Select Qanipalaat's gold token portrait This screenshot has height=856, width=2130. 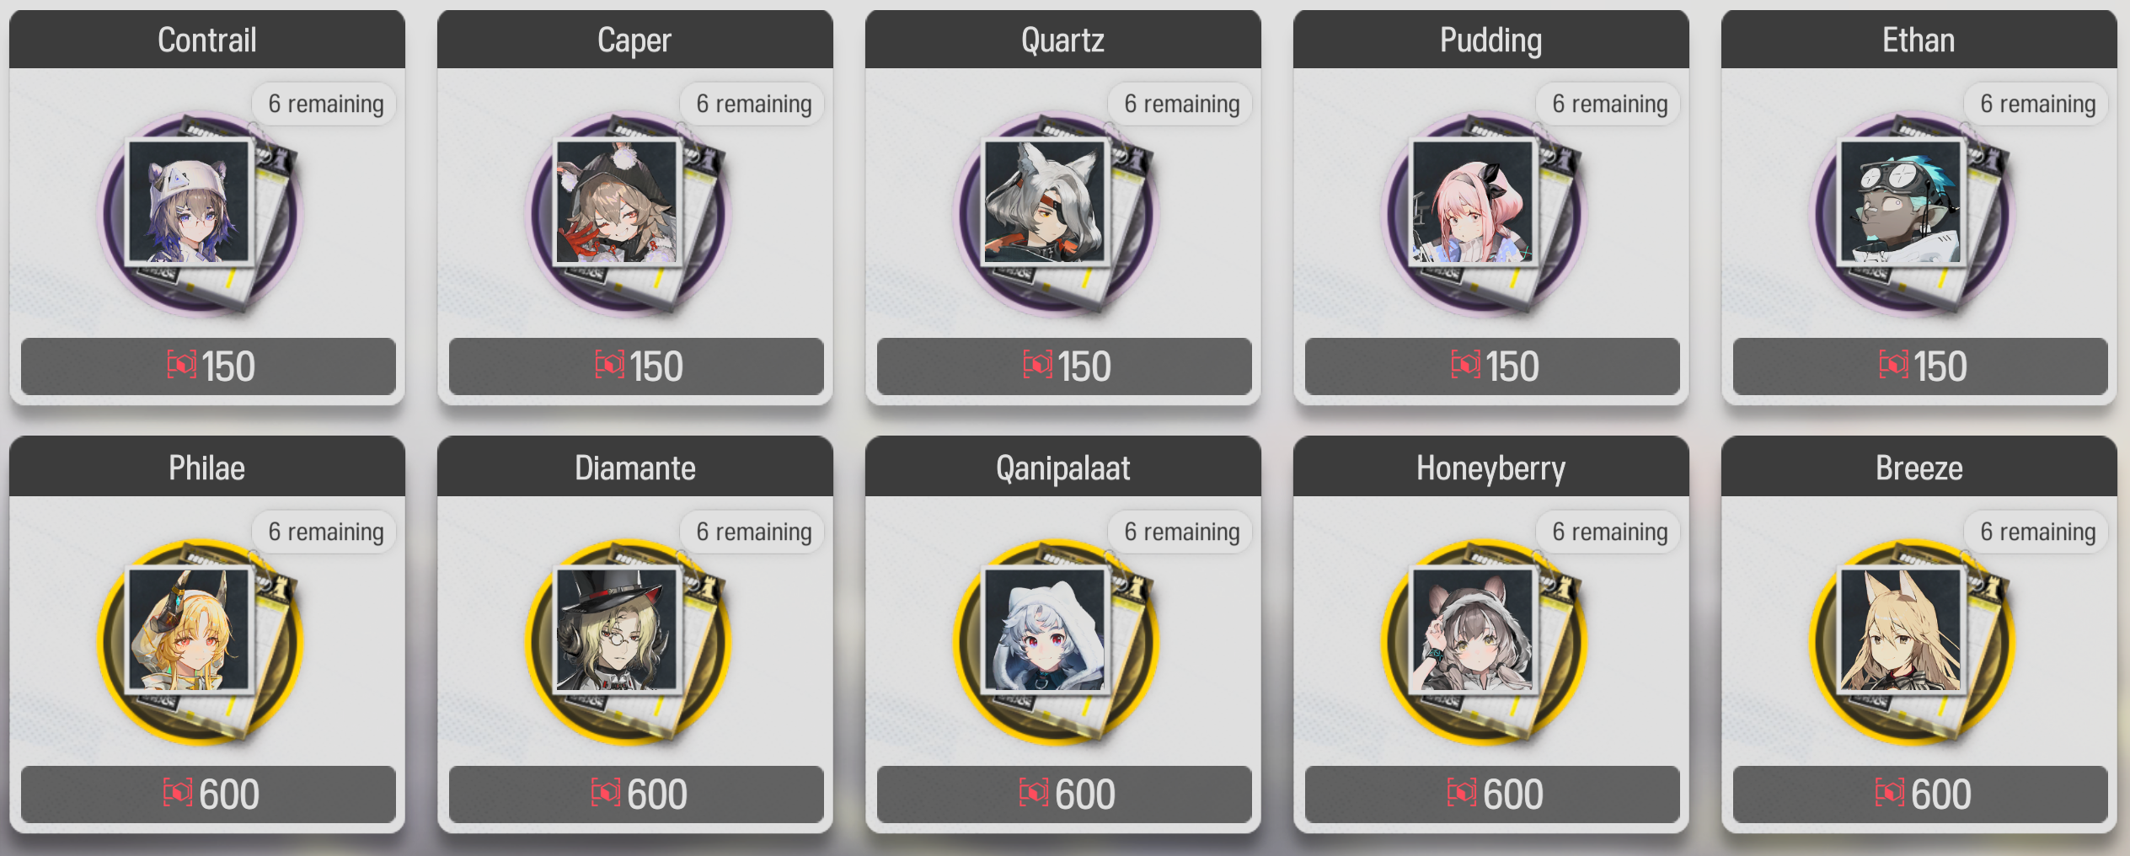pos(1056,642)
